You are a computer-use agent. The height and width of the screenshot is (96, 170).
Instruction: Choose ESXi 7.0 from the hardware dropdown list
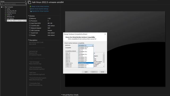point(86,50)
